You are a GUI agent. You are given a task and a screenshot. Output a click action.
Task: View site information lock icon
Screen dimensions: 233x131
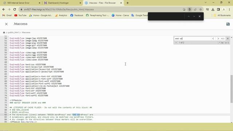click(21, 9)
